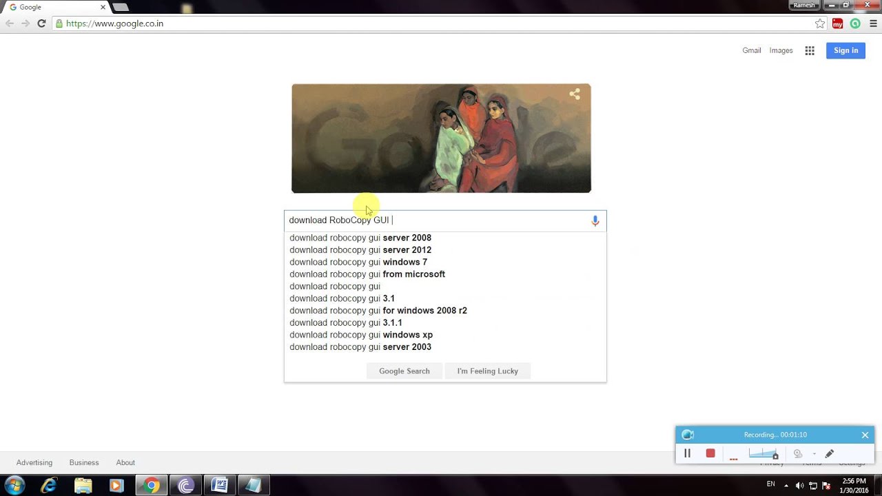Click the EN language indicator

tap(771, 484)
